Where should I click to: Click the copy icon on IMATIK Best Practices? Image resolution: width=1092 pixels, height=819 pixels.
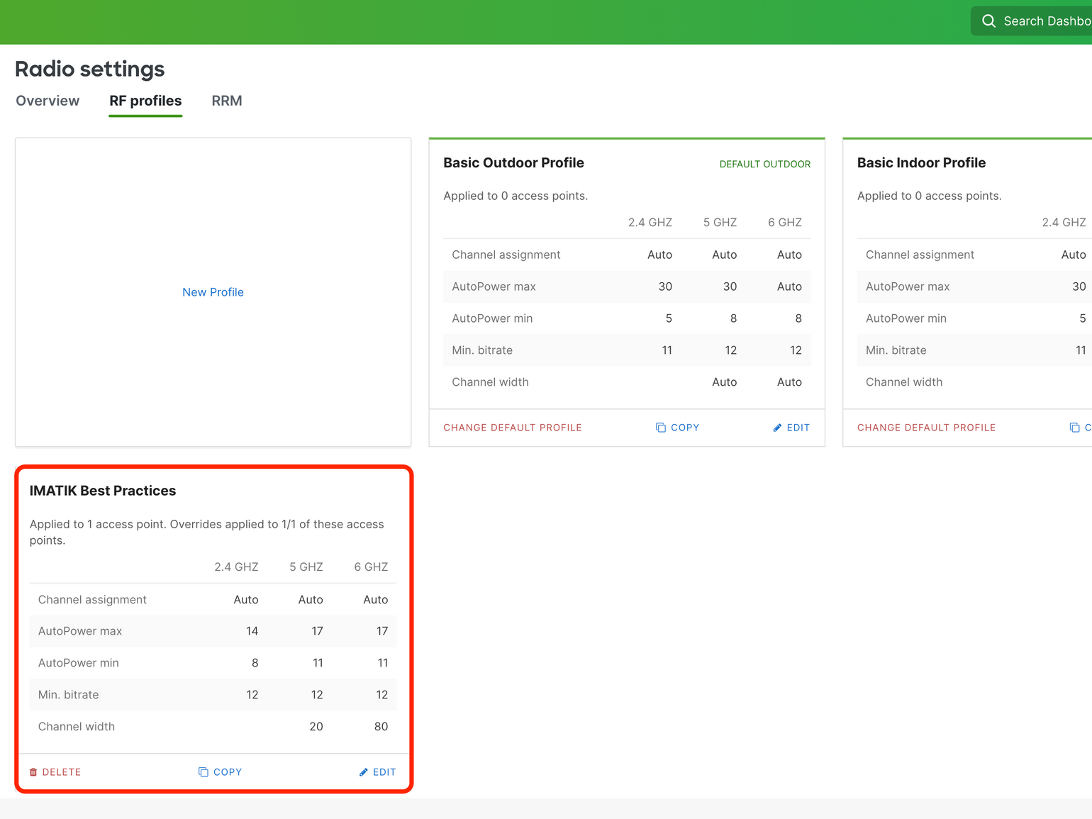click(x=204, y=771)
